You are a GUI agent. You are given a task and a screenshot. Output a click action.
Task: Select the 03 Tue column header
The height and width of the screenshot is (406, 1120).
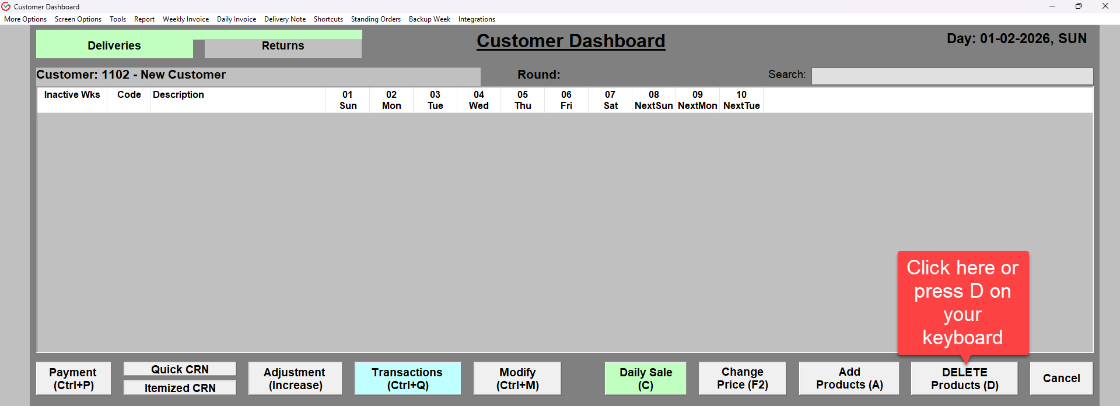(435, 100)
